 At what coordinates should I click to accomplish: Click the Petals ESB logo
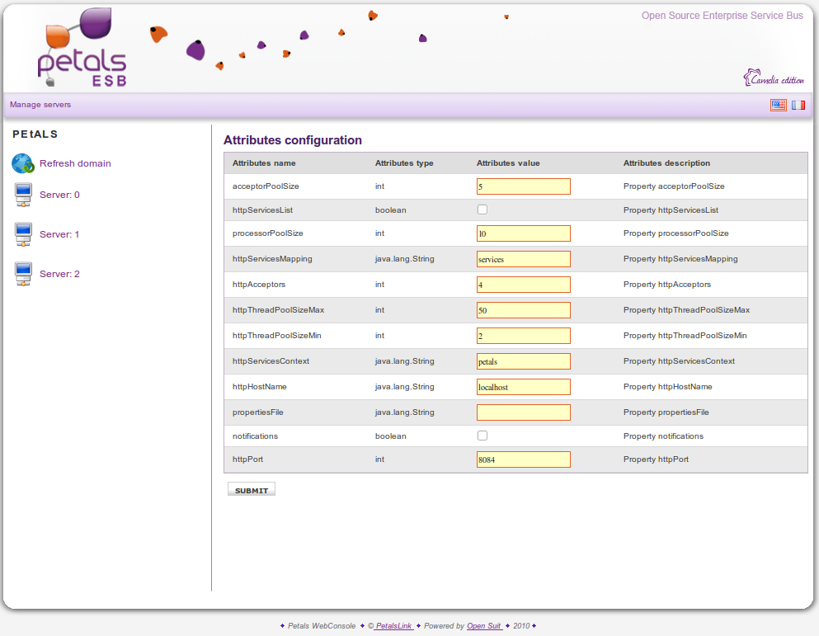[82, 48]
